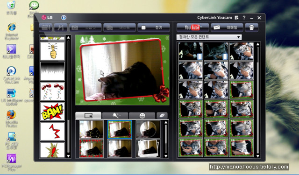Upload capture to YouTube

click(x=192, y=28)
